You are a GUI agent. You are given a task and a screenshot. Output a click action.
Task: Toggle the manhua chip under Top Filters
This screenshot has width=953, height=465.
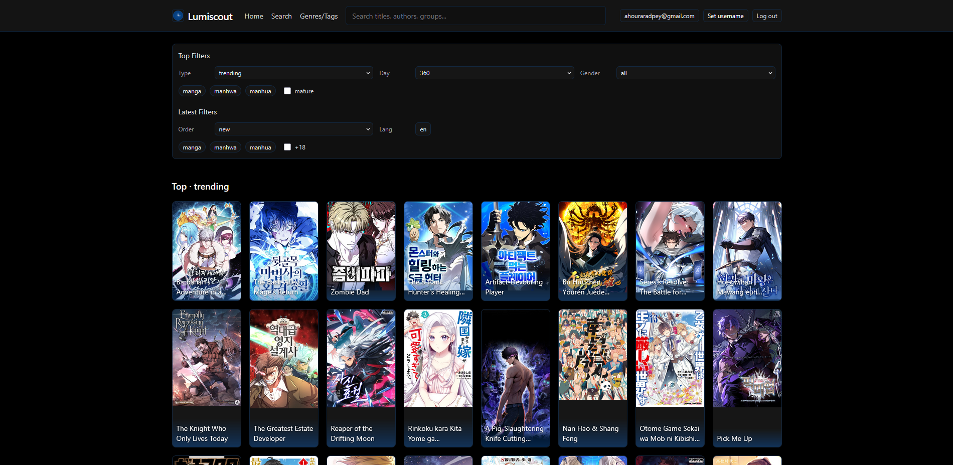260,91
